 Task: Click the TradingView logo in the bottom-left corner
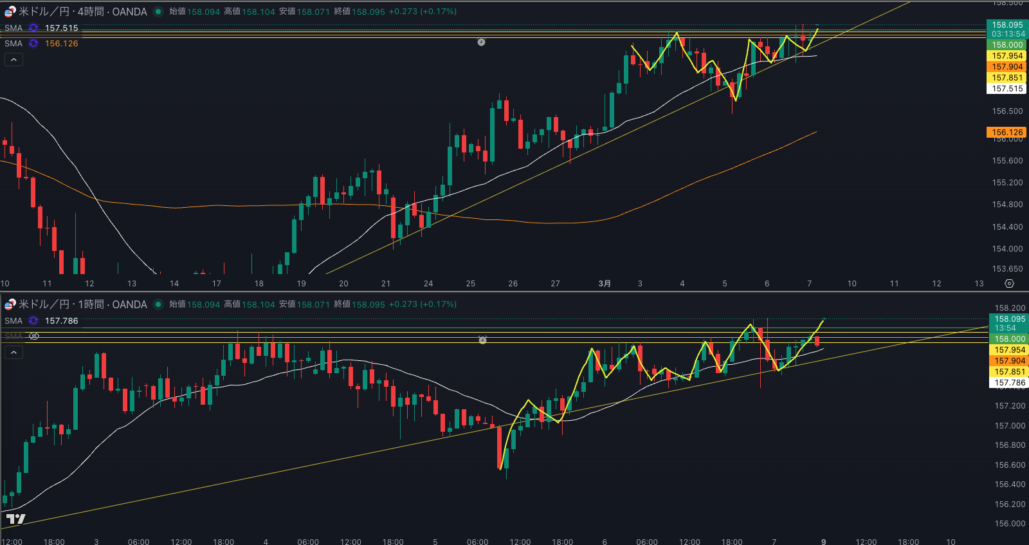pyautogui.click(x=15, y=519)
